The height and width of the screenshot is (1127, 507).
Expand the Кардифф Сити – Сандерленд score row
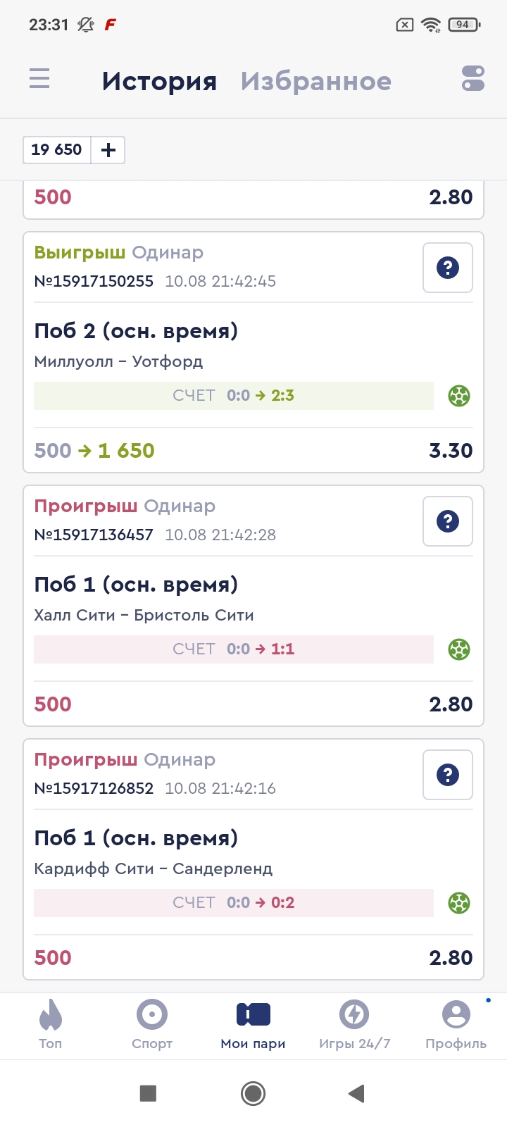coord(234,903)
